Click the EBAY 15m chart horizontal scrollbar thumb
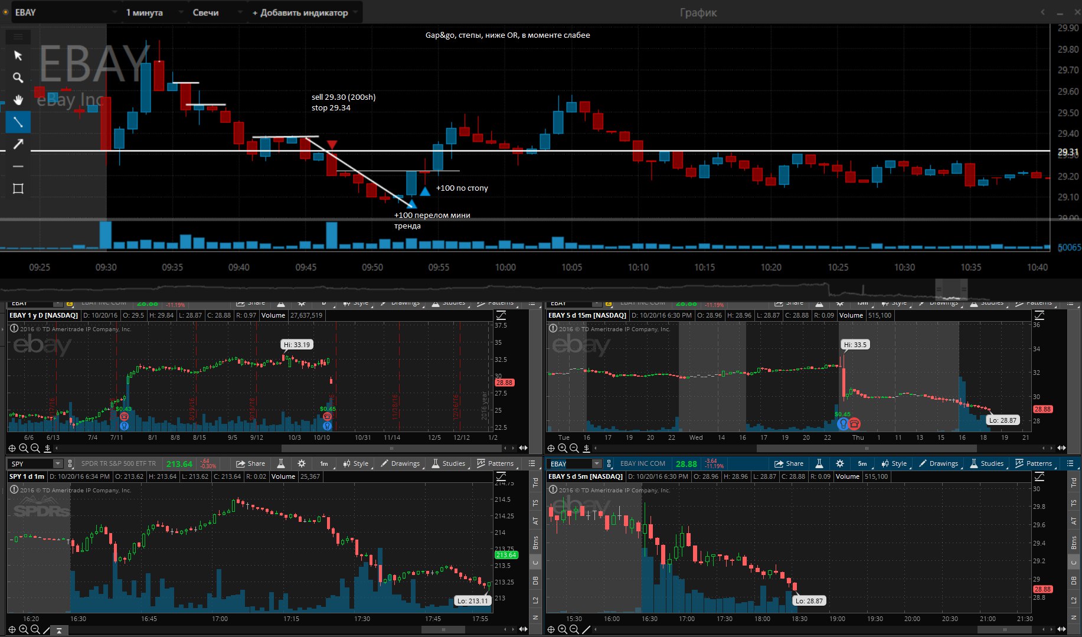This screenshot has width=1082, height=637. (867, 449)
